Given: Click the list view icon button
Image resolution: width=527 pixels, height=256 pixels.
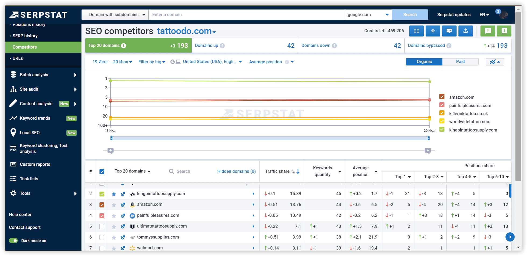Looking at the screenshot, I should pos(416,31).
